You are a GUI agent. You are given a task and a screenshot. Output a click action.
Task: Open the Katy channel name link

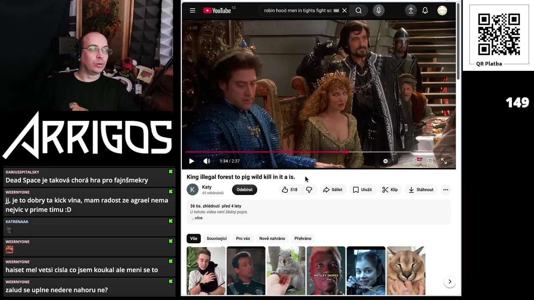tap(207, 187)
